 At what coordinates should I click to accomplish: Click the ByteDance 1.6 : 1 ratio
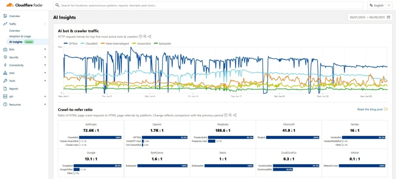(x=157, y=159)
